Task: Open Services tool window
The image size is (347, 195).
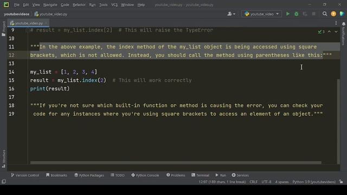Action: click(240, 175)
